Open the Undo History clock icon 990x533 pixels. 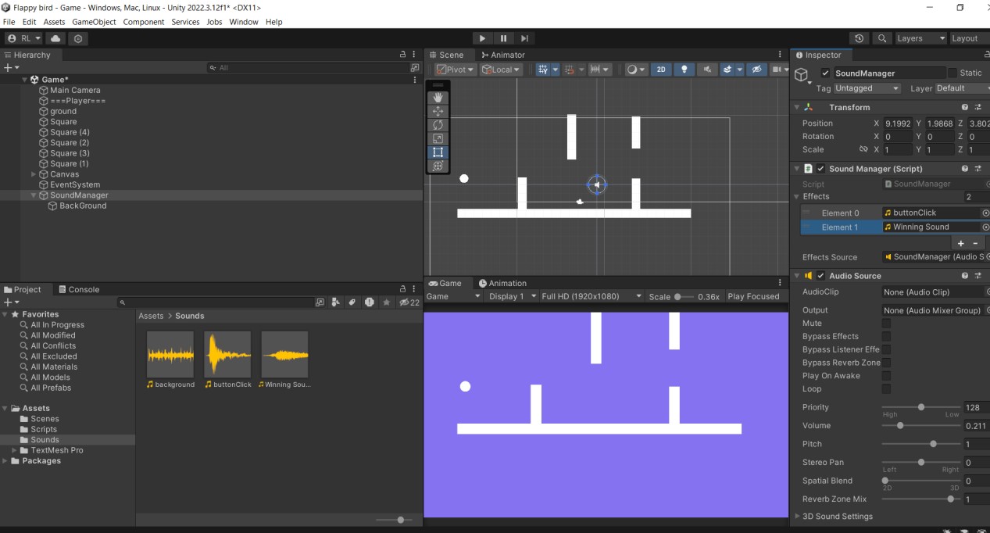point(860,38)
